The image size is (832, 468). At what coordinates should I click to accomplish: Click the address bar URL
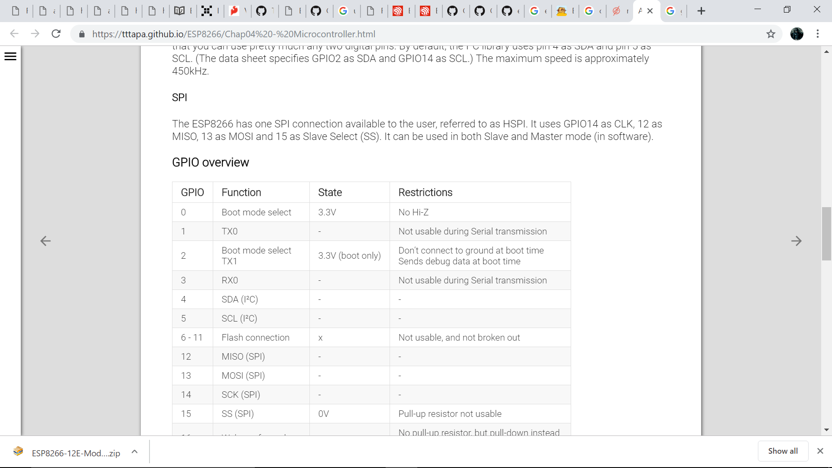pyautogui.click(x=234, y=34)
